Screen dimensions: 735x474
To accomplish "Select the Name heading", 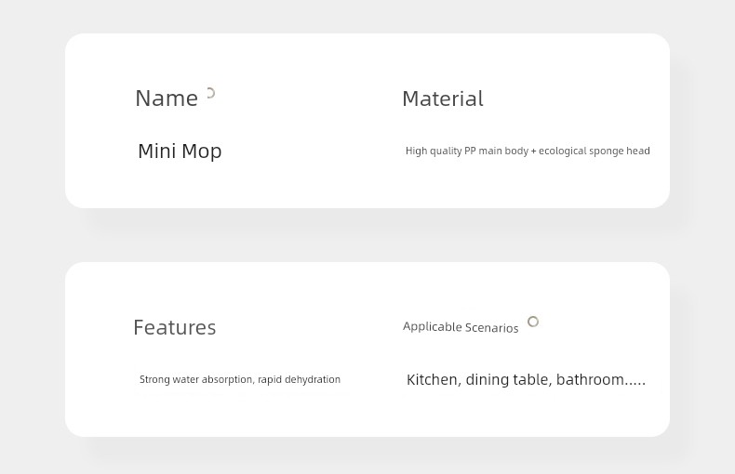I will click(x=167, y=99).
